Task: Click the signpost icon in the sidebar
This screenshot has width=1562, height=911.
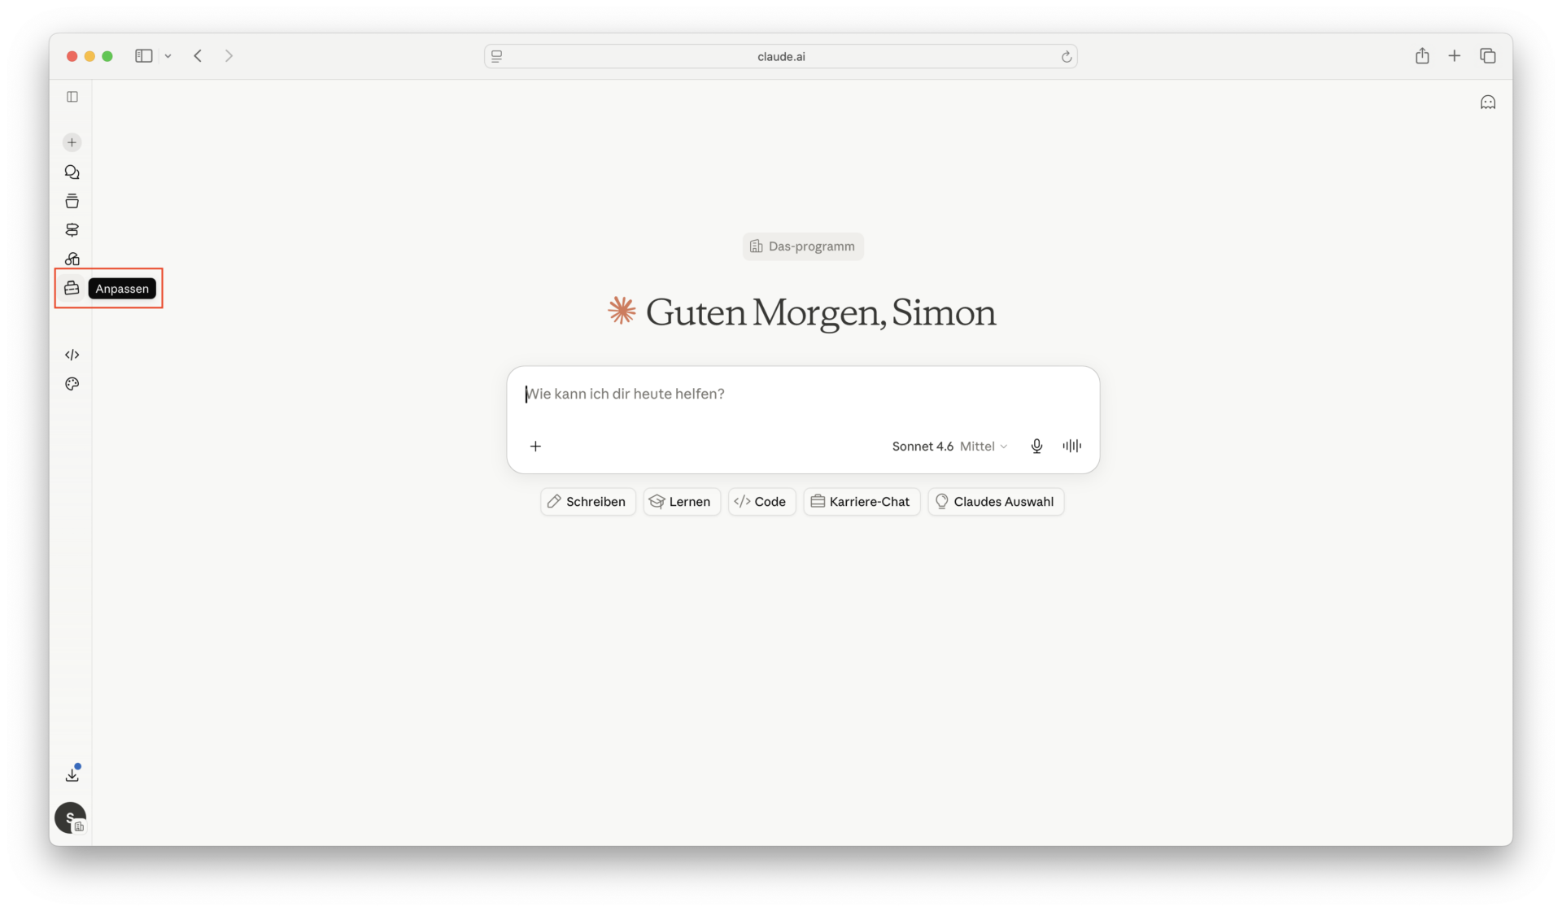Action: pos(72,230)
